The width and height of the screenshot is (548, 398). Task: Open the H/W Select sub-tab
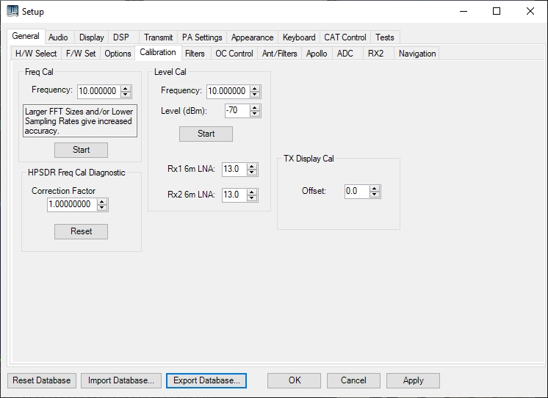click(36, 54)
